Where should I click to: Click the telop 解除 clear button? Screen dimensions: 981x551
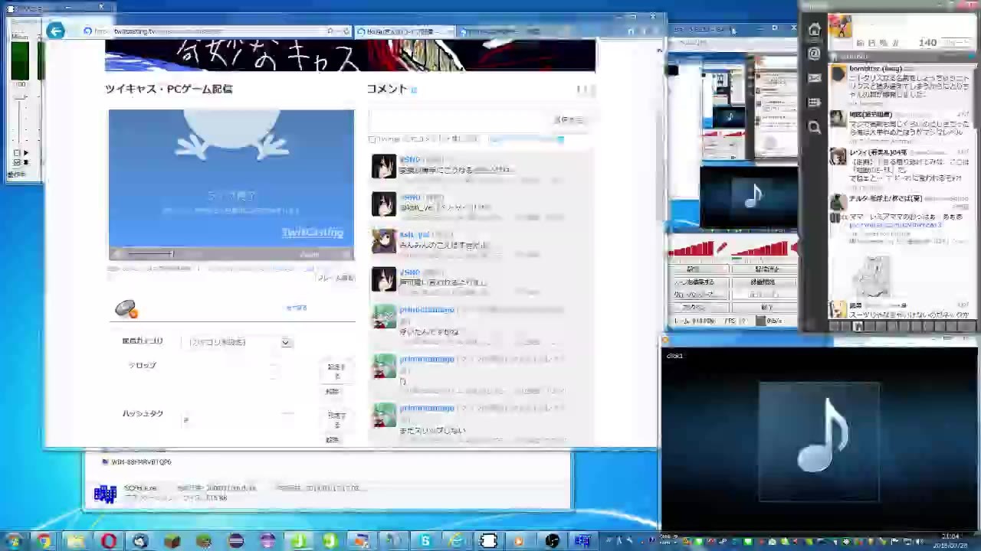[332, 392]
